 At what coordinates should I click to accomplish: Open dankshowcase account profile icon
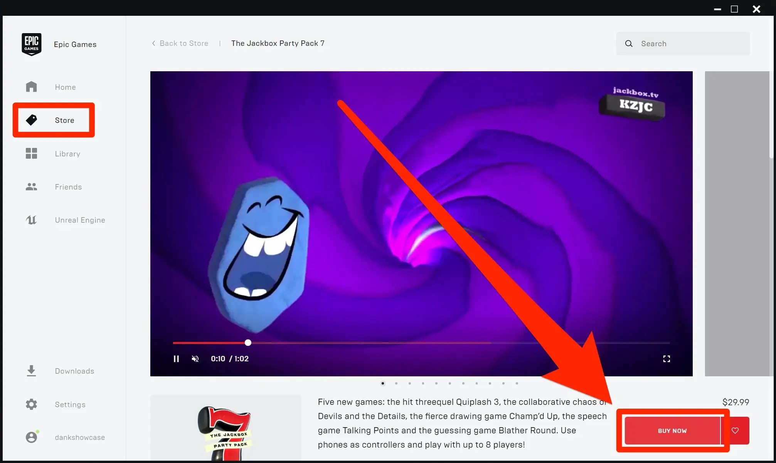point(31,437)
